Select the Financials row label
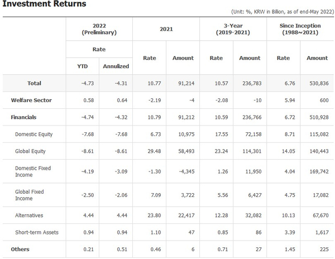This screenshot has width=335, height=259. tap(23, 118)
